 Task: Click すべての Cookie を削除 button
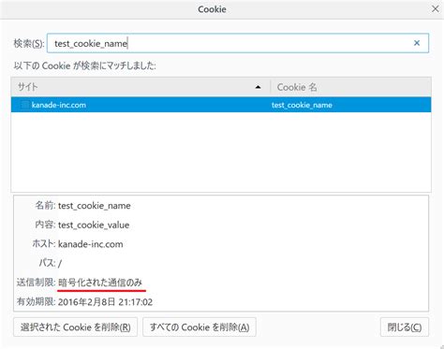(x=200, y=327)
